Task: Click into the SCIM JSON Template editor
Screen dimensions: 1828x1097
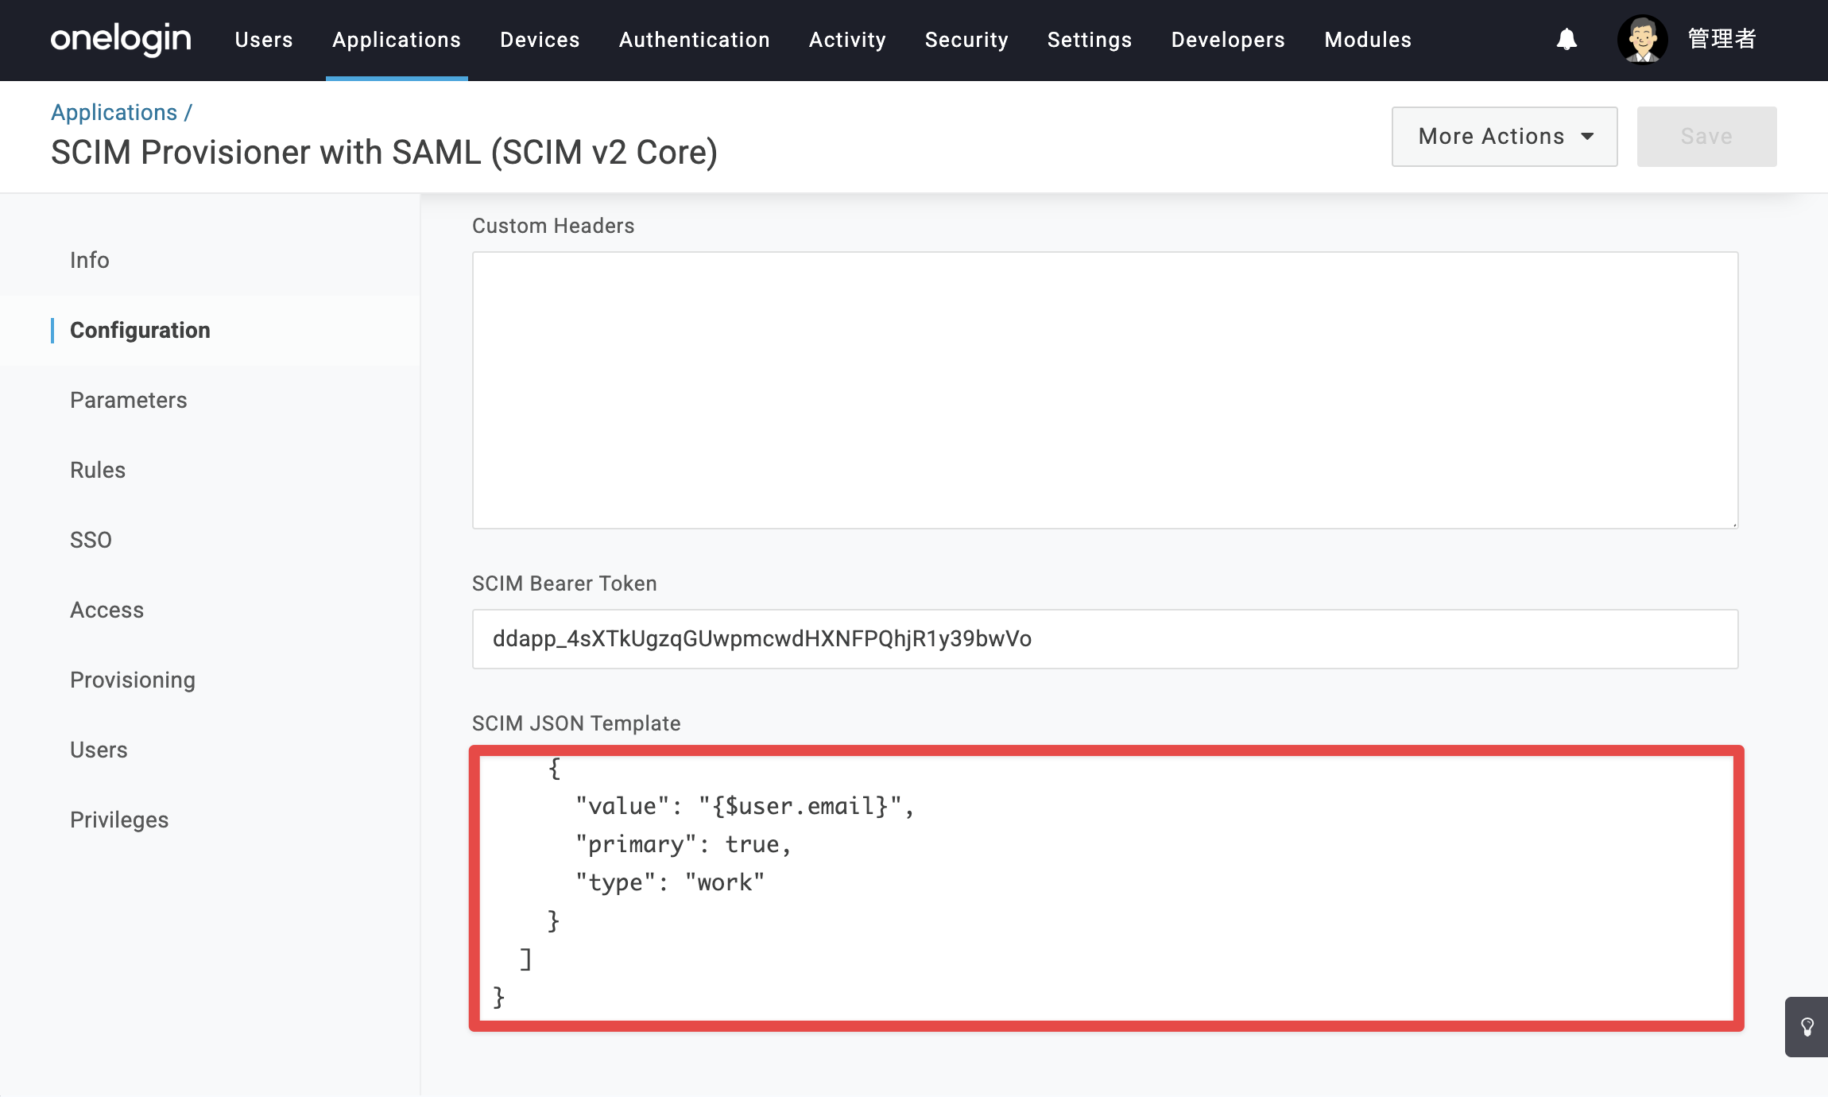Action: point(1106,888)
